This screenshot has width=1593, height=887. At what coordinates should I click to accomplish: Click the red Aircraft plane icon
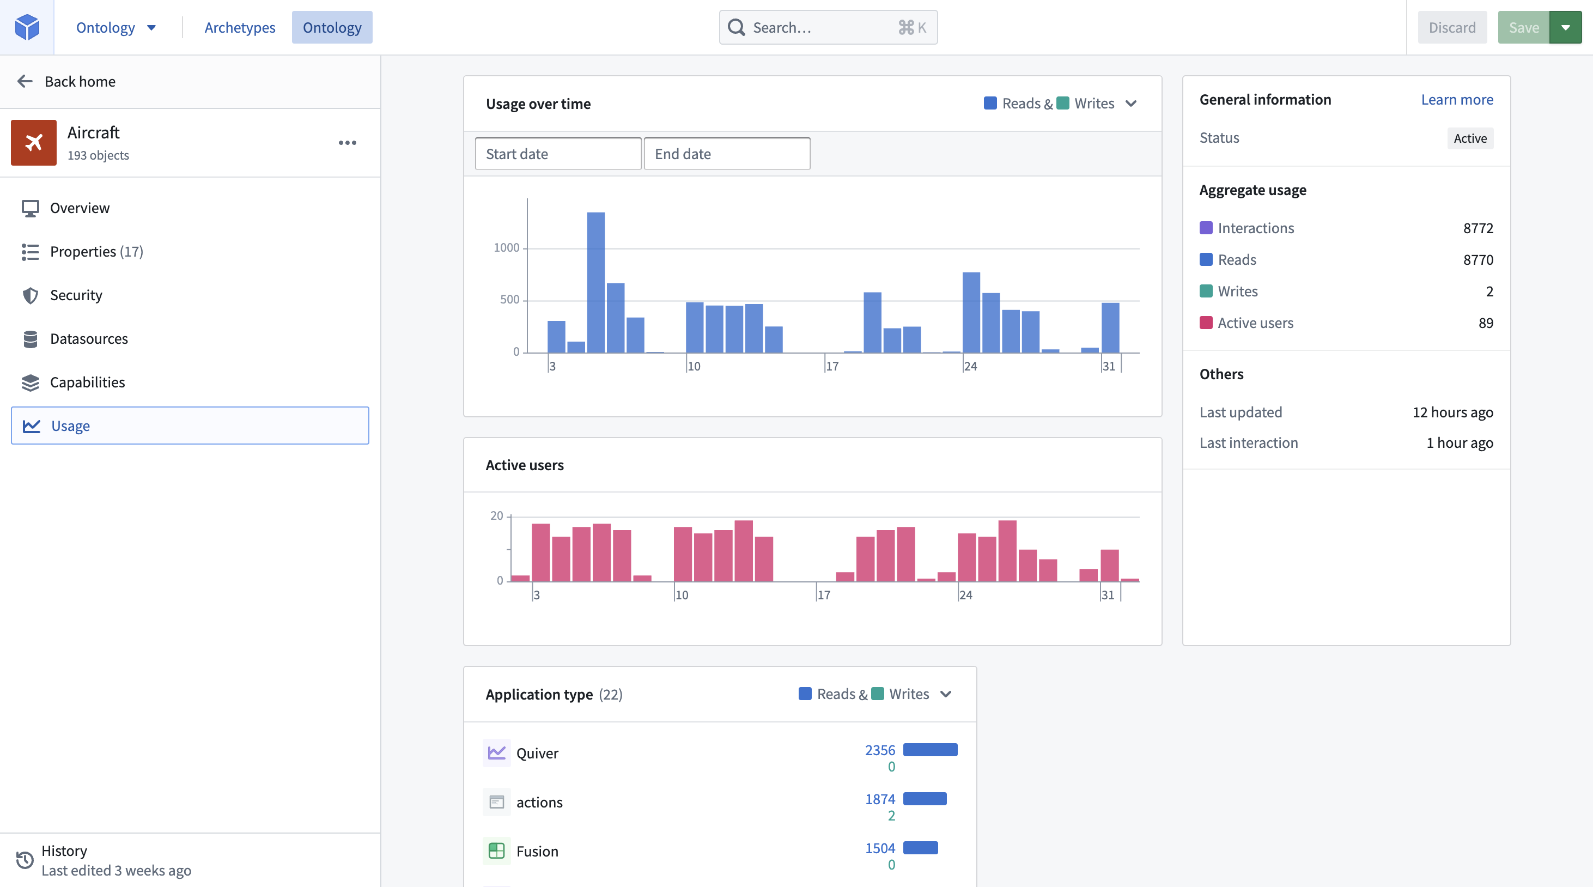click(33, 142)
